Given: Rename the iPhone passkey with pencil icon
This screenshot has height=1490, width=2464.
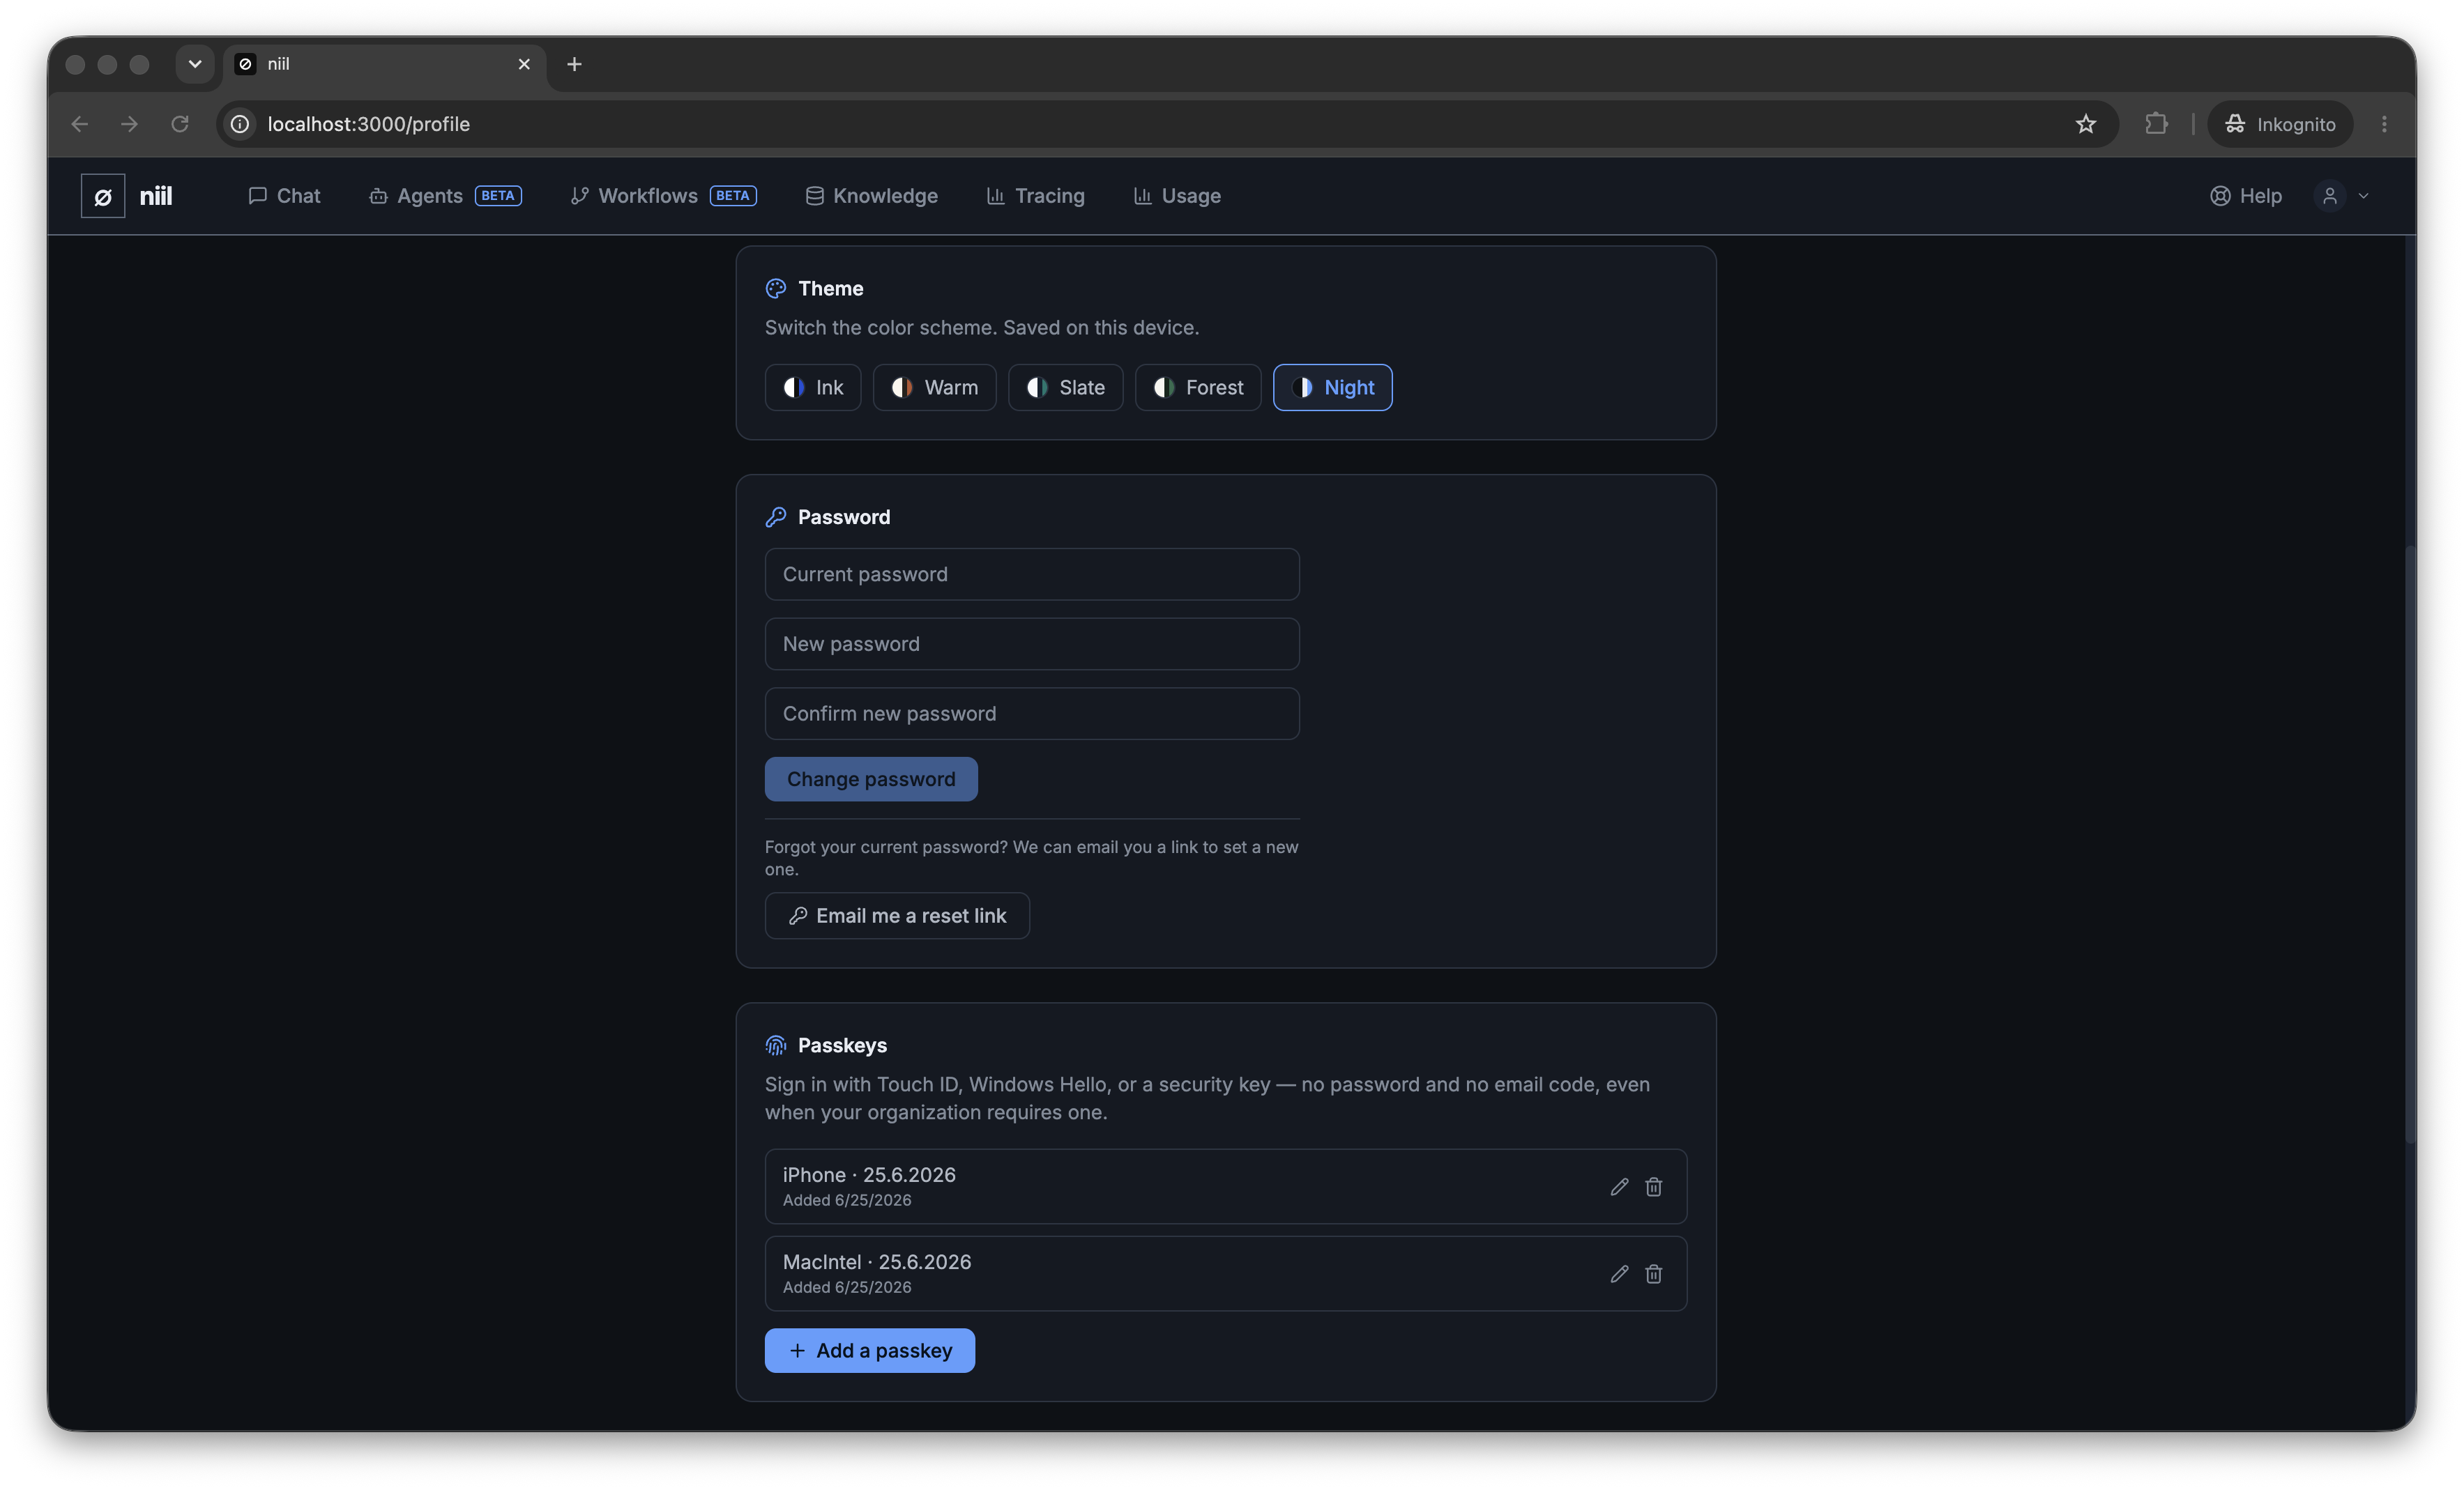Looking at the screenshot, I should point(1619,1188).
